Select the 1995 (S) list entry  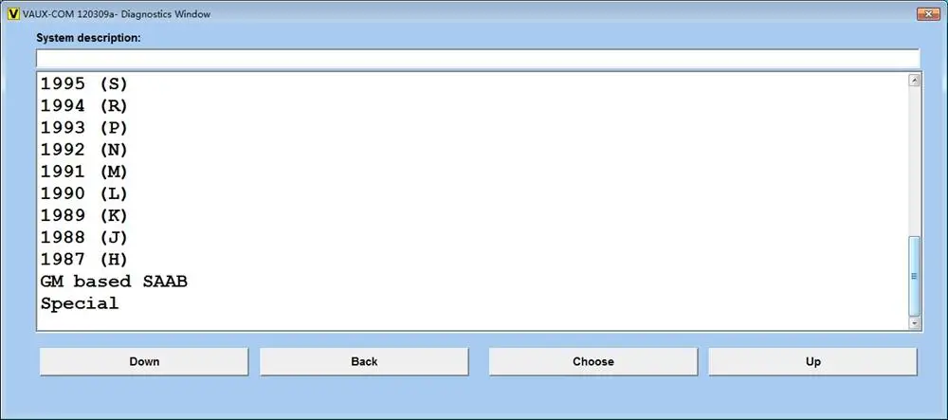tap(84, 84)
